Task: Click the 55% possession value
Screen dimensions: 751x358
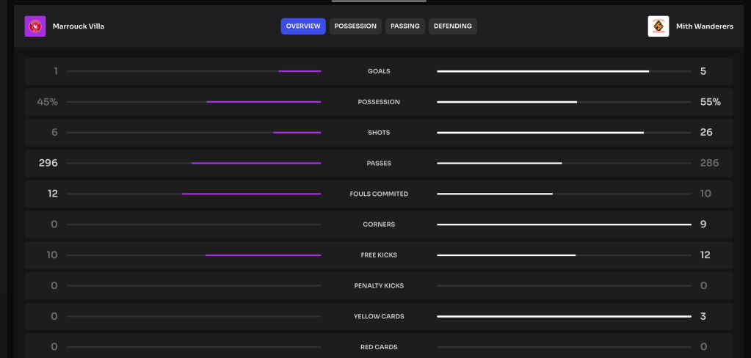Action: pos(710,102)
